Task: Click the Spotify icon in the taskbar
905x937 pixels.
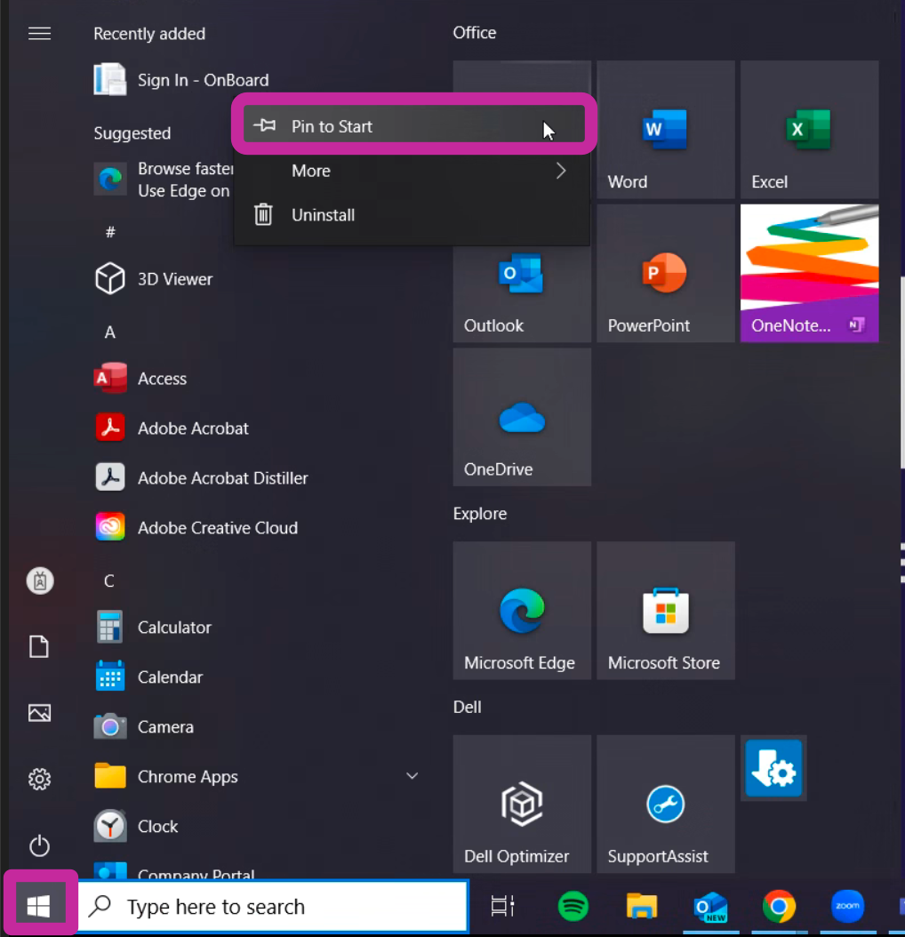Action: pyautogui.click(x=573, y=907)
